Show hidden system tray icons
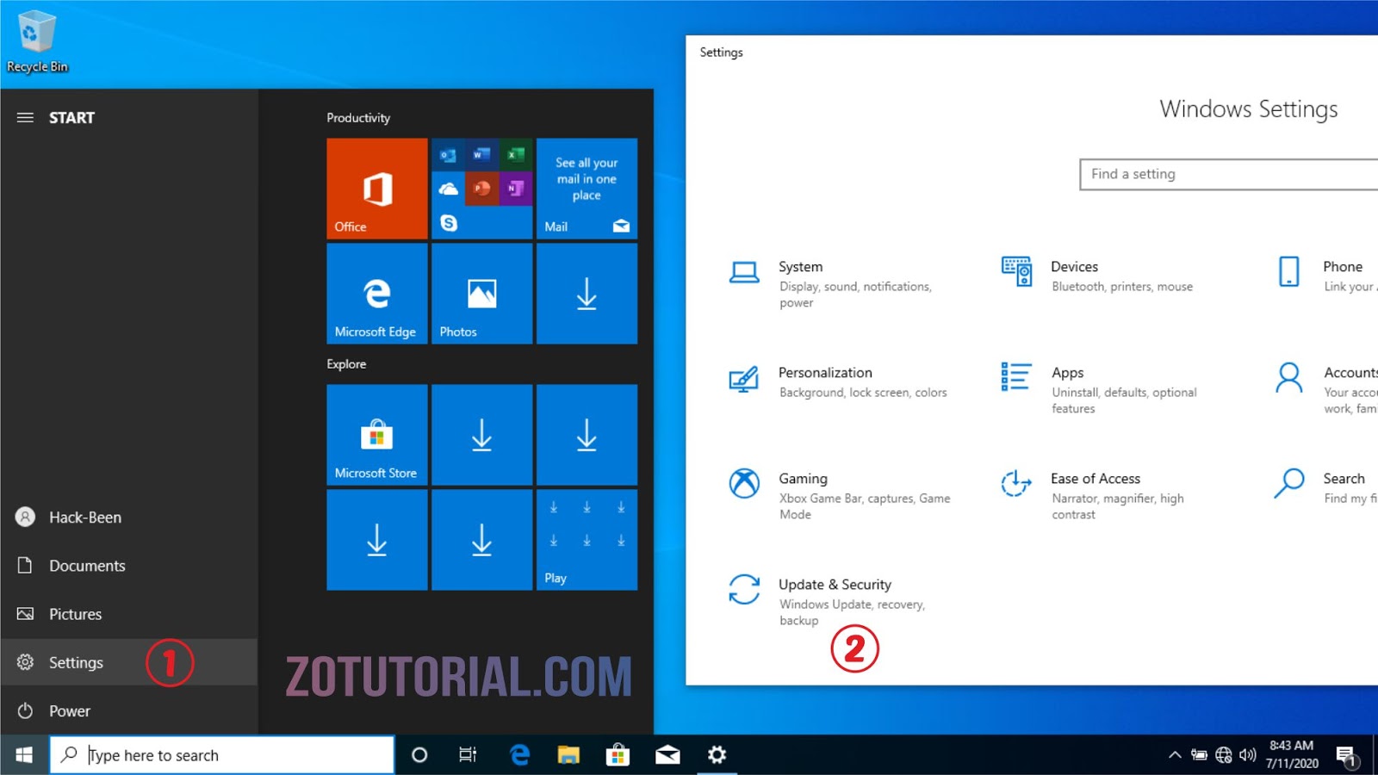1378x775 pixels. coord(1175,755)
